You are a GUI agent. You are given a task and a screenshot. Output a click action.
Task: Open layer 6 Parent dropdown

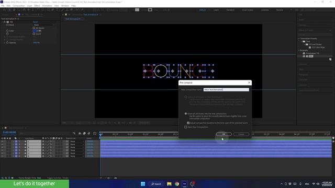point(77,156)
